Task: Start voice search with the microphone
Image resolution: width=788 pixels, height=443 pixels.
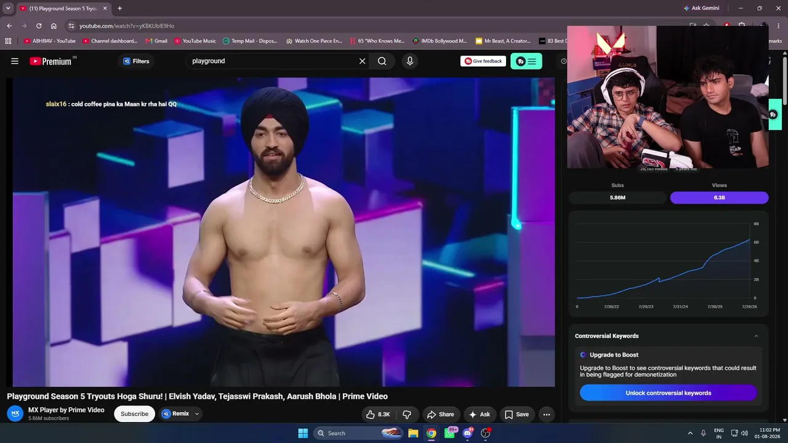Action: tap(410, 61)
